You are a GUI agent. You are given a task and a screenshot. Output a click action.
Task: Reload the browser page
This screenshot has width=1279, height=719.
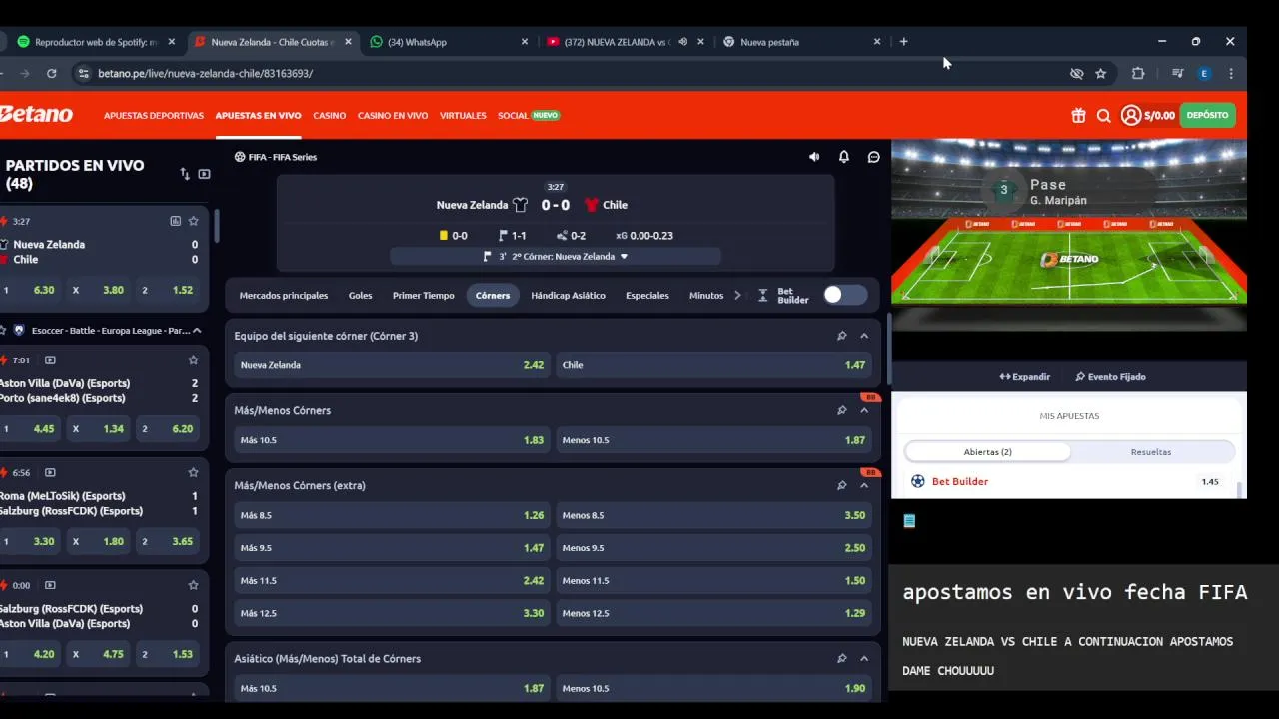51,73
